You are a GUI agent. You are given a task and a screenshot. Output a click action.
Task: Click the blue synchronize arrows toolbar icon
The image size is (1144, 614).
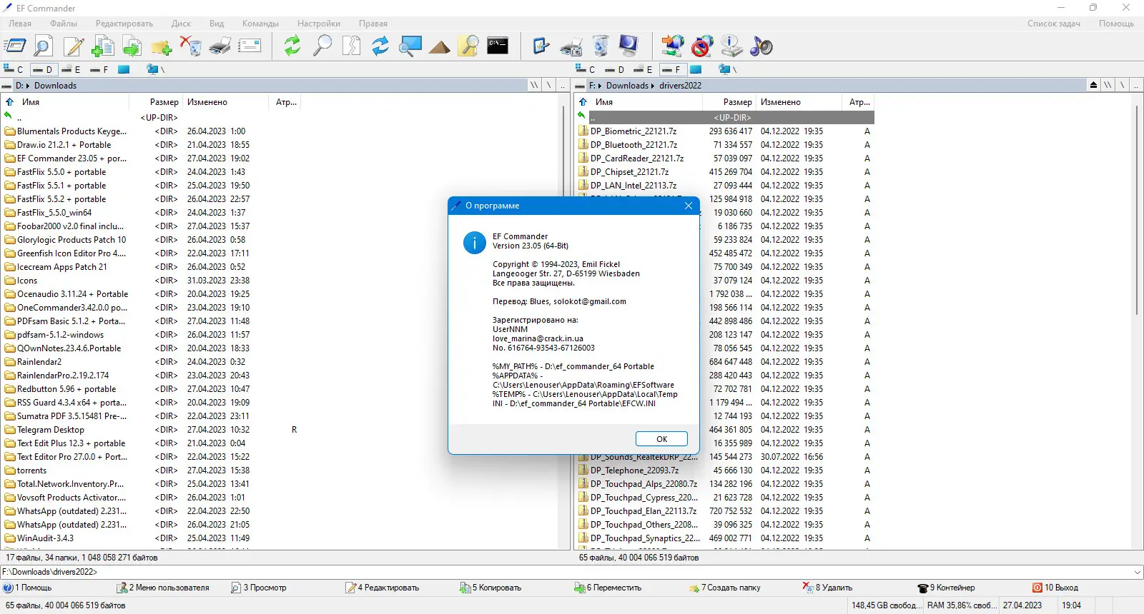pos(380,46)
